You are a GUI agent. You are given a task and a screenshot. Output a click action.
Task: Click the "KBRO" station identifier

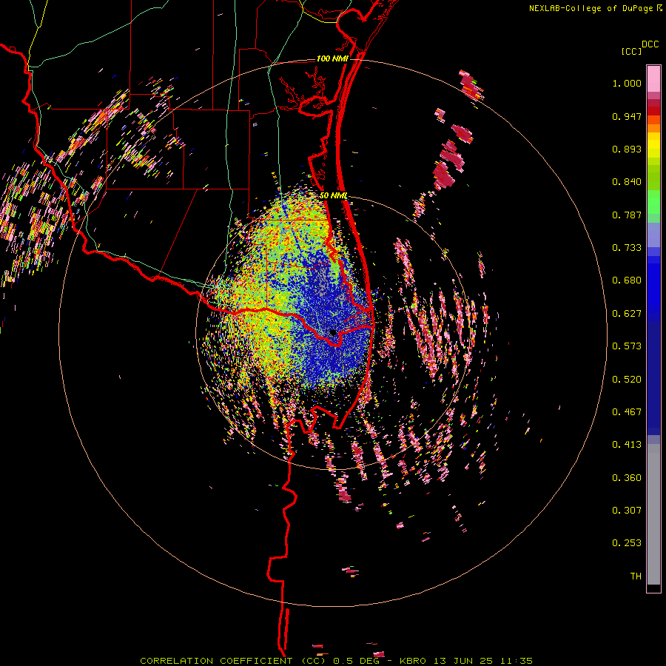tap(412, 661)
